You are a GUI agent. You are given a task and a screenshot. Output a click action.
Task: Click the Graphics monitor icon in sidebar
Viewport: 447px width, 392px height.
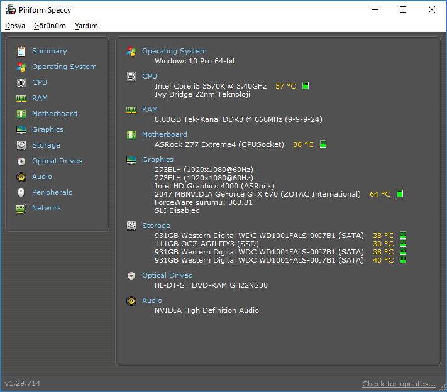click(21, 129)
